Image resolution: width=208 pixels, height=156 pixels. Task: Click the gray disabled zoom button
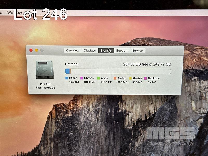coord(42,50)
